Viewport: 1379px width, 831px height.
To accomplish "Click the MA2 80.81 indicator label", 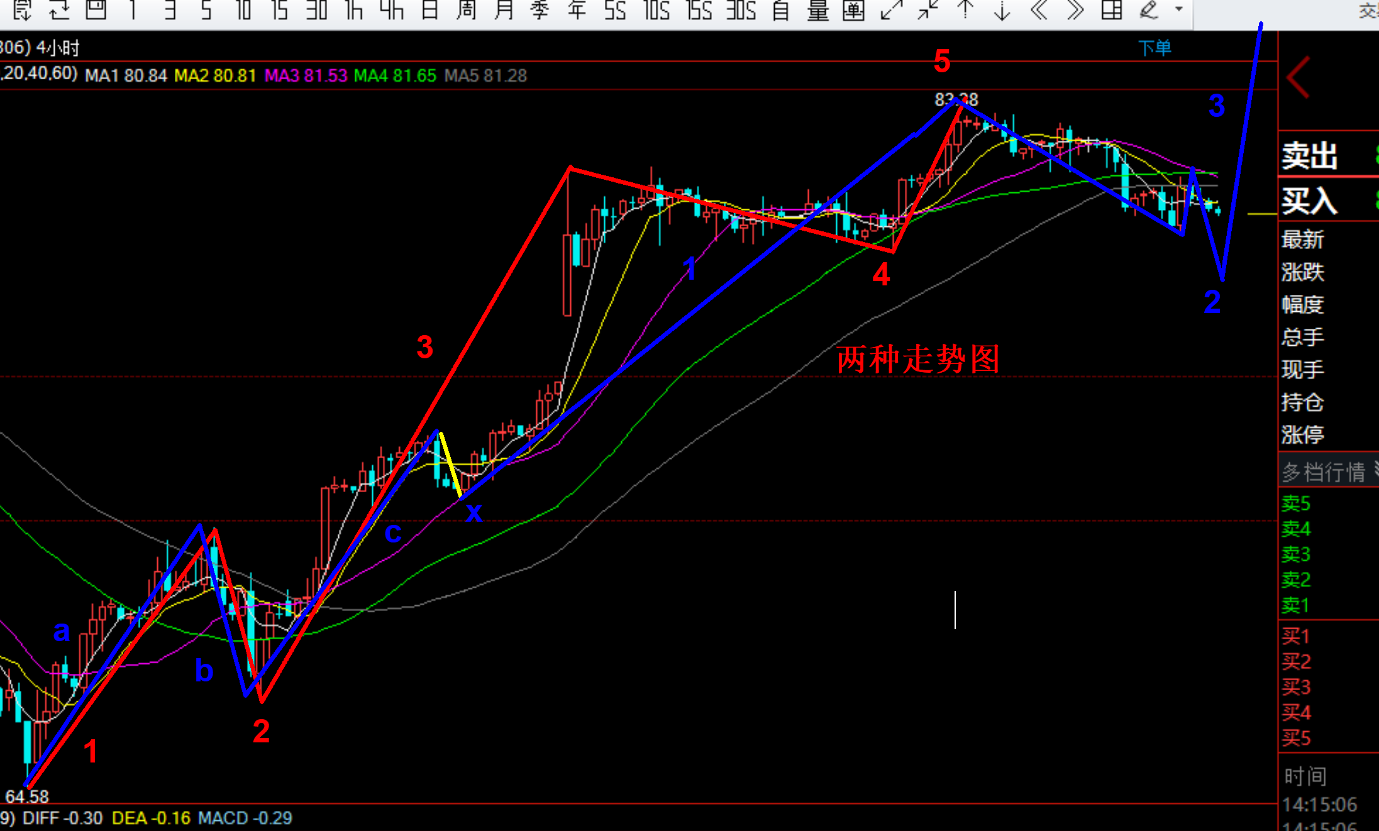I will tap(215, 76).
